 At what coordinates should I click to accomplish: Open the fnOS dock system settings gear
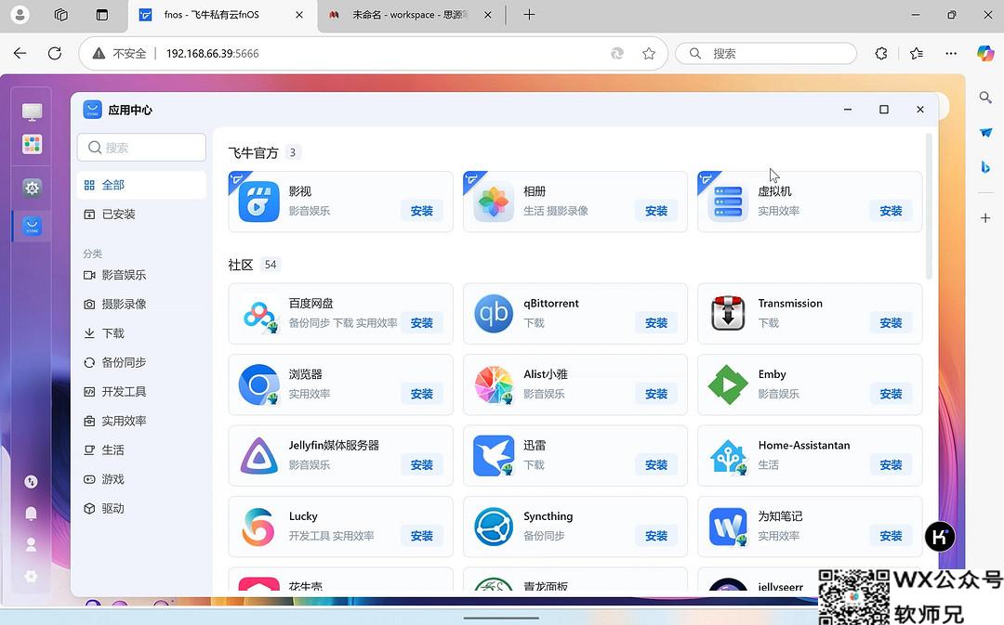tap(32, 188)
